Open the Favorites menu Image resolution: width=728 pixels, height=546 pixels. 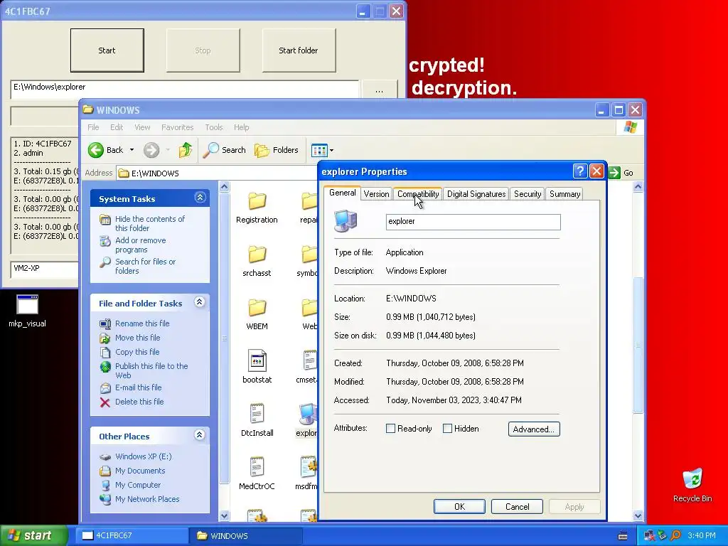tap(177, 127)
